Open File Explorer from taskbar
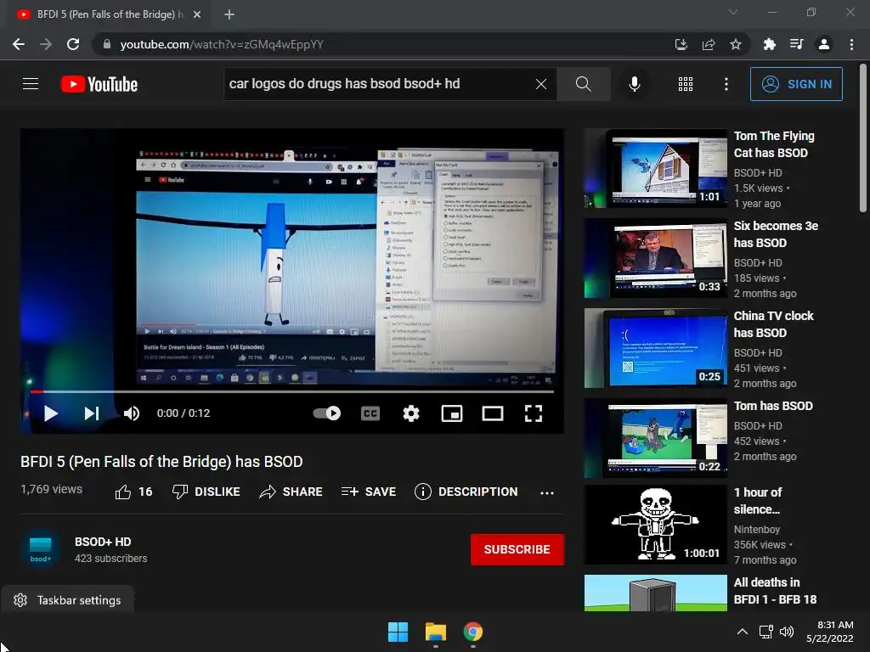Screen dimensions: 870x652 click(436, 632)
